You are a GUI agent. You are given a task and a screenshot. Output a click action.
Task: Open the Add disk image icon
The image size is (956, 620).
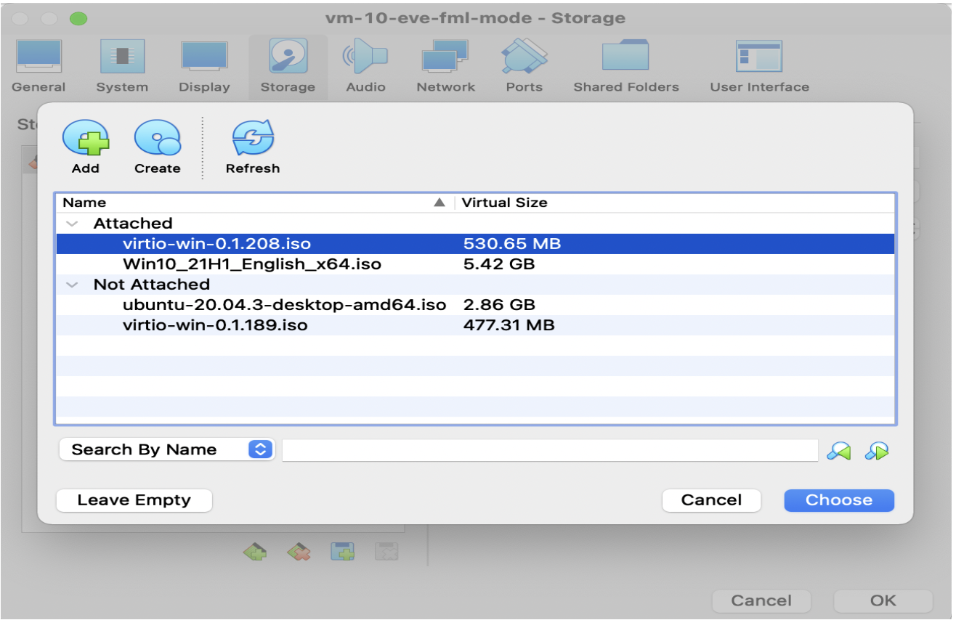(85, 139)
